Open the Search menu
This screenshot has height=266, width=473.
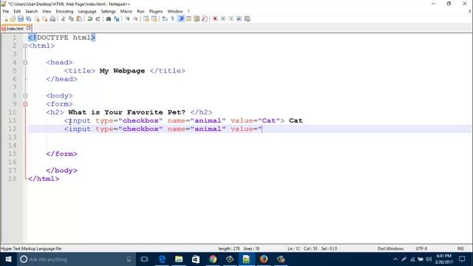[x=32, y=11]
